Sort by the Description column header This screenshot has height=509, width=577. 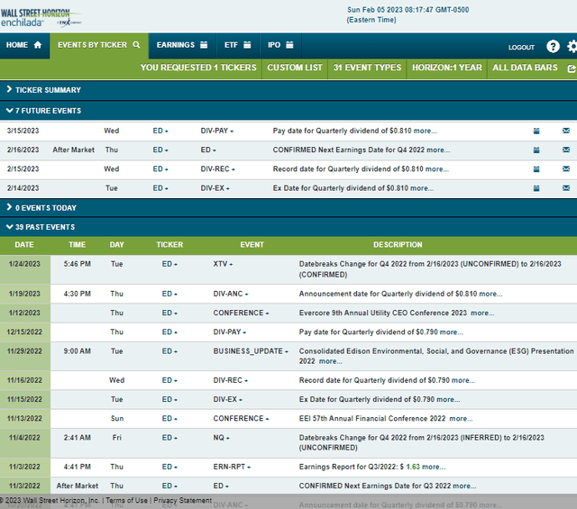coord(398,245)
